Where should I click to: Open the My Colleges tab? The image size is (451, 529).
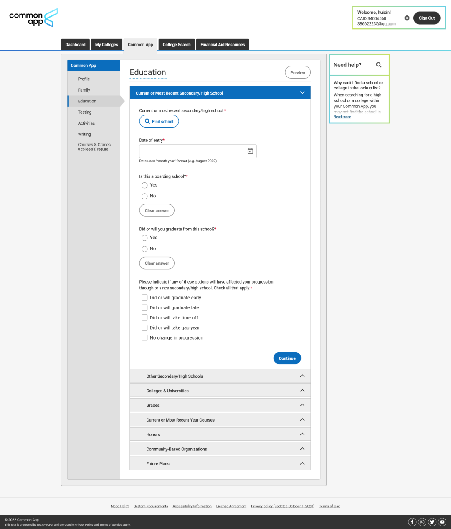pos(106,45)
